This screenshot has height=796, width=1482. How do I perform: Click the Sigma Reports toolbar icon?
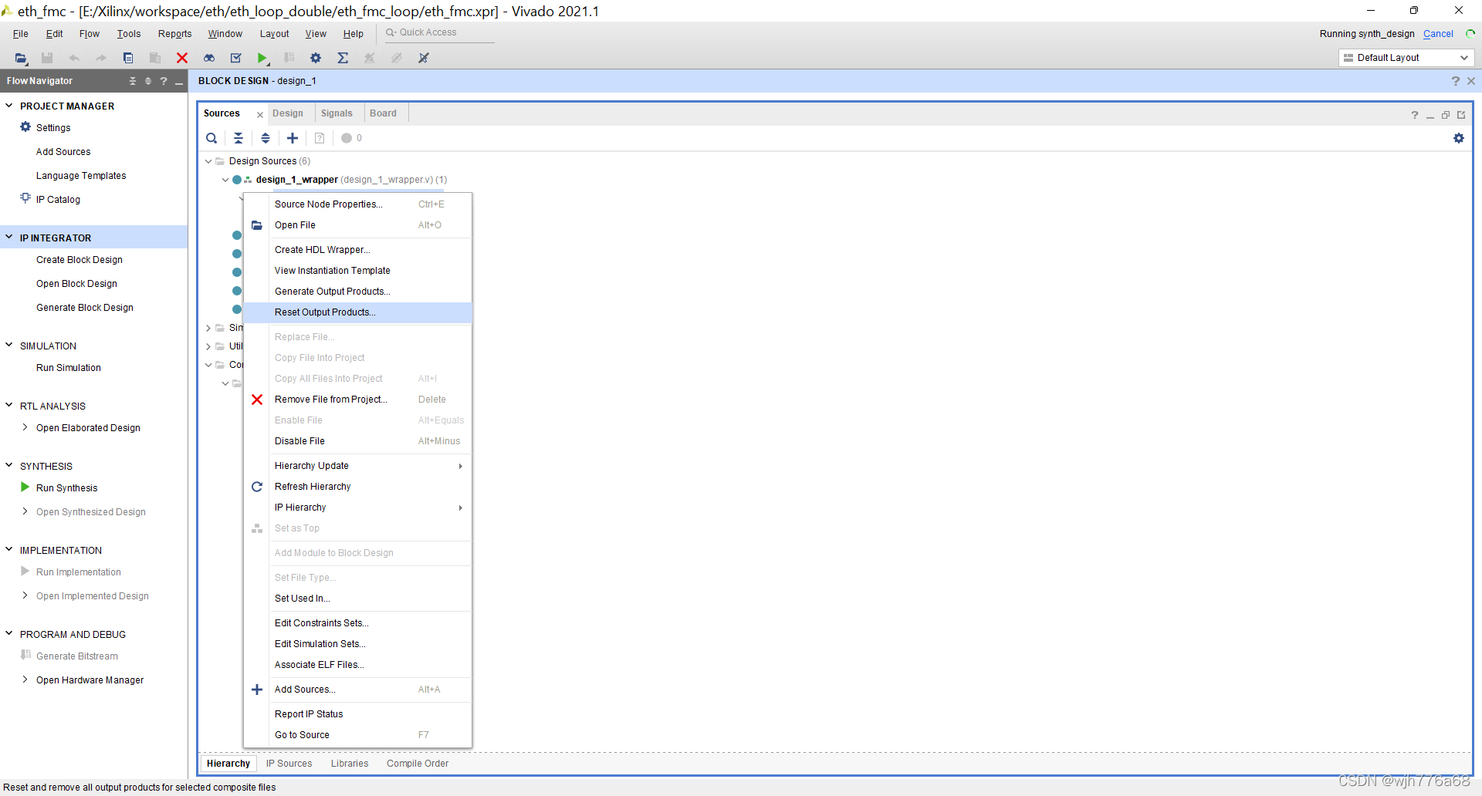coord(343,58)
